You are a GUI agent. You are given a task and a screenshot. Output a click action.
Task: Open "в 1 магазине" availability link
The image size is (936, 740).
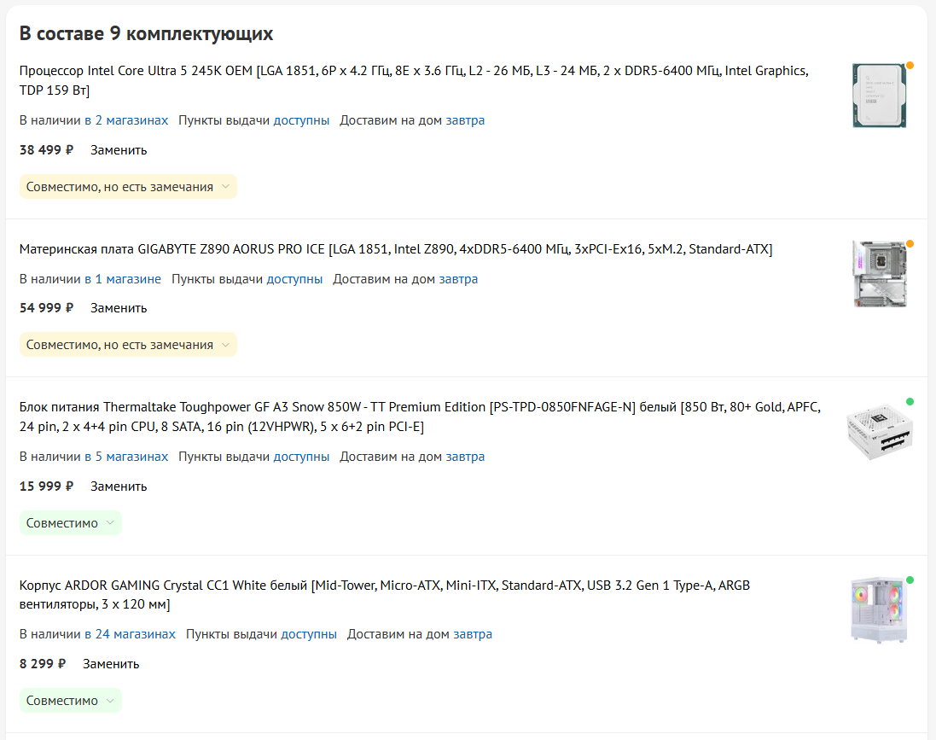coord(123,279)
